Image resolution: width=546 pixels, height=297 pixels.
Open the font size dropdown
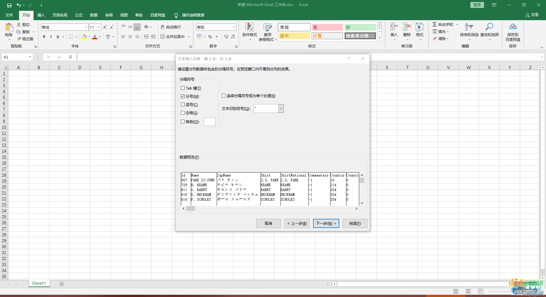pos(99,27)
